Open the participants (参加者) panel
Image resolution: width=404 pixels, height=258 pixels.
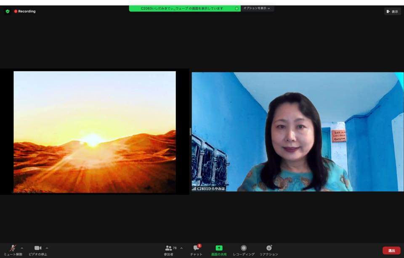coord(169,248)
